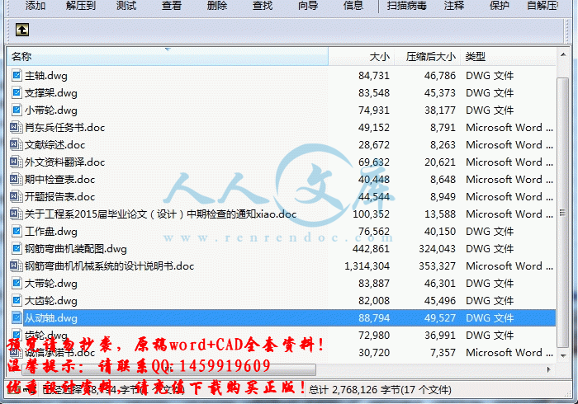Select the file name 主轴.dwg
578x404 pixels.
pos(46,76)
